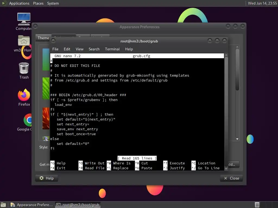The width and height of the screenshot is (278, 208).
Task: Click the ^G Help shortcut in nano
Action: tap(58, 163)
